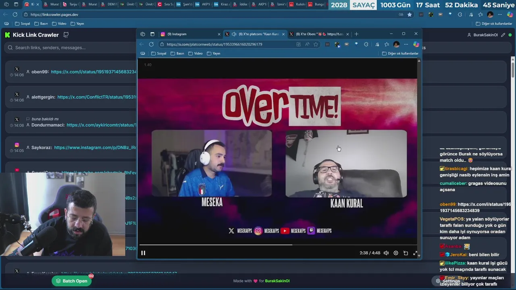Image resolution: width=516 pixels, height=290 pixels.
Task: Open the Settings button in Link Crawler
Action: pyautogui.click(x=447, y=281)
